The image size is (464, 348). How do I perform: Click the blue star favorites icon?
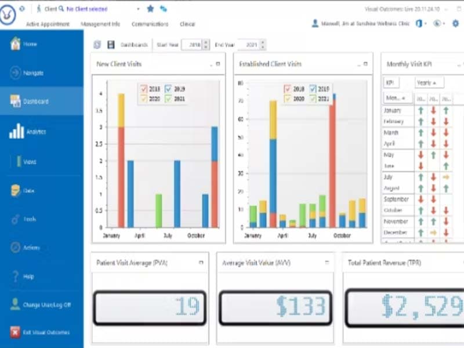coord(150,9)
